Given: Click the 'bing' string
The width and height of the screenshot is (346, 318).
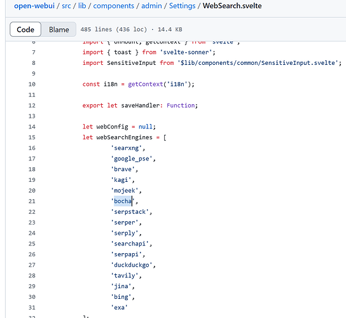Looking at the screenshot, I should click(121, 297).
